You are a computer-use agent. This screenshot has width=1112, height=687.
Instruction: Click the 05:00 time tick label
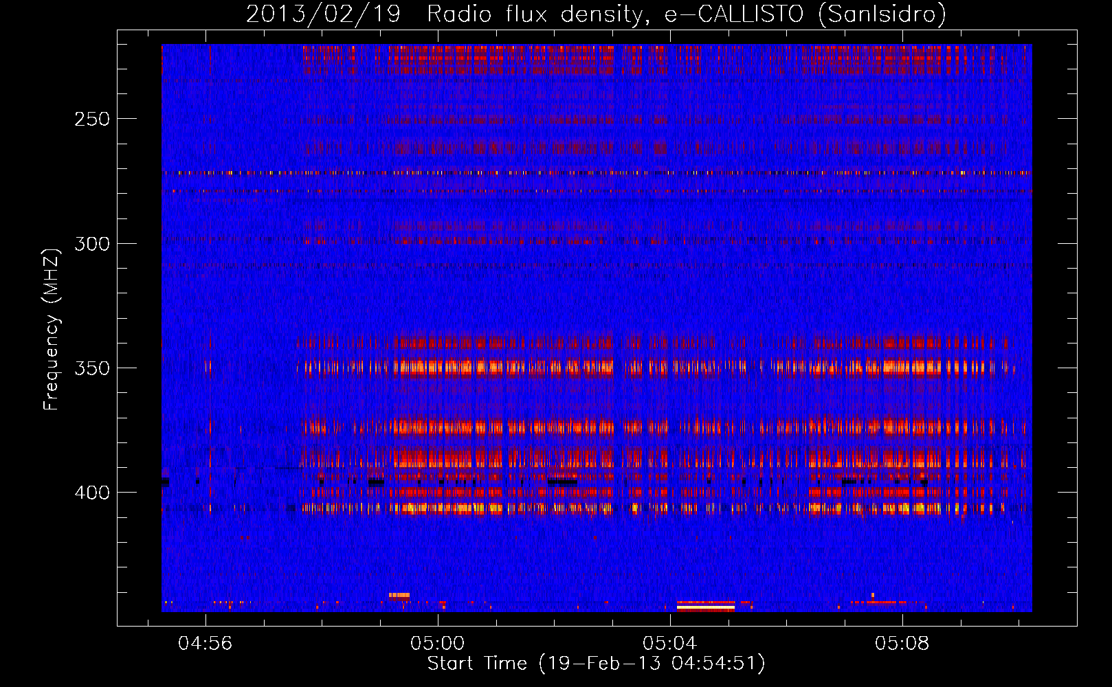coord(438,644)
